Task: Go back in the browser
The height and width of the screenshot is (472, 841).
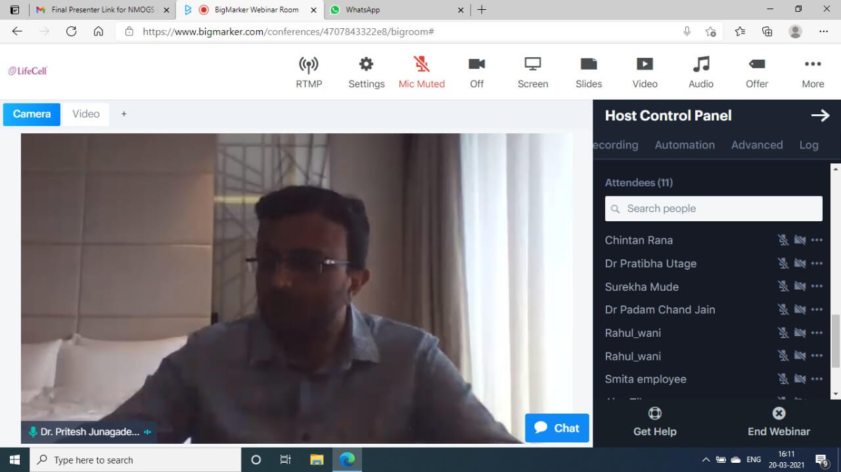Action: 17,32
